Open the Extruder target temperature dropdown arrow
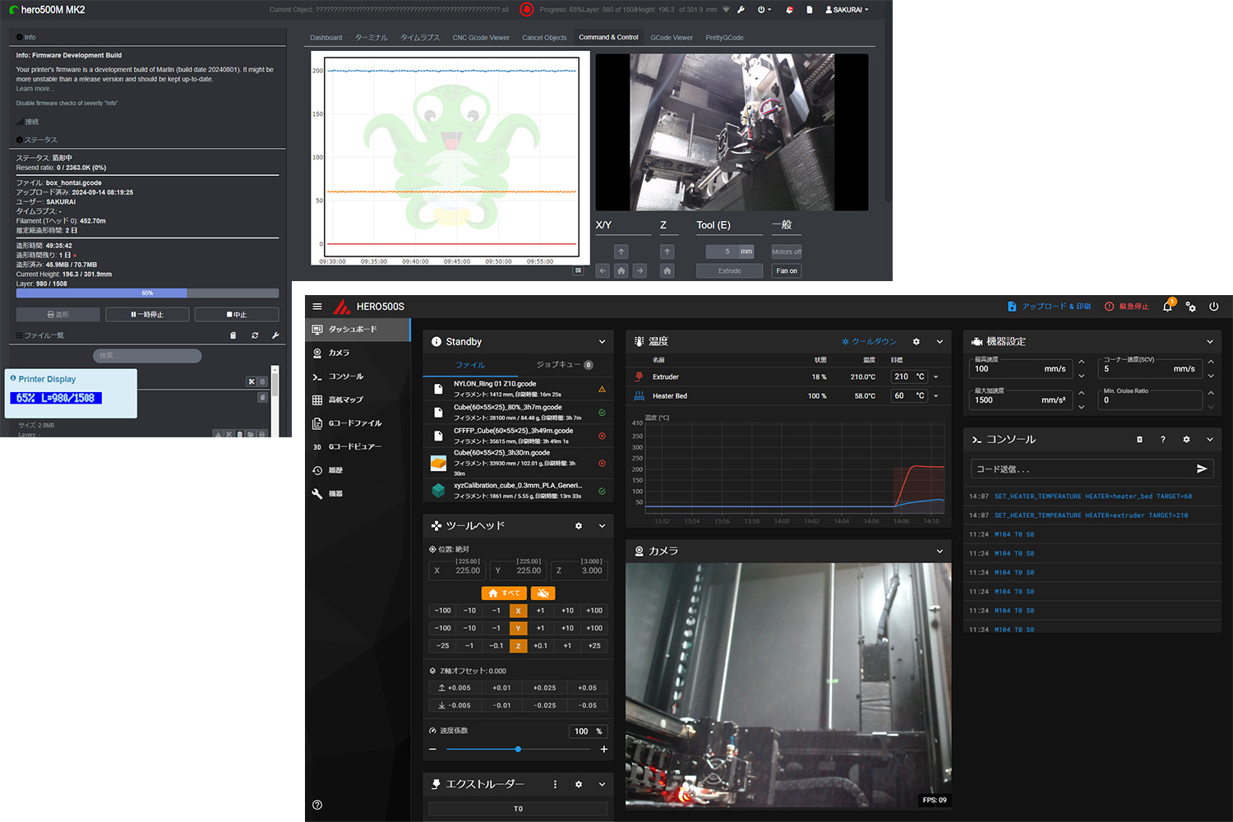The image size is (1233, 822). coord(935,376)
